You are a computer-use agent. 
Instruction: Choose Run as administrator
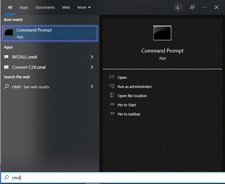tap(135, 87)
